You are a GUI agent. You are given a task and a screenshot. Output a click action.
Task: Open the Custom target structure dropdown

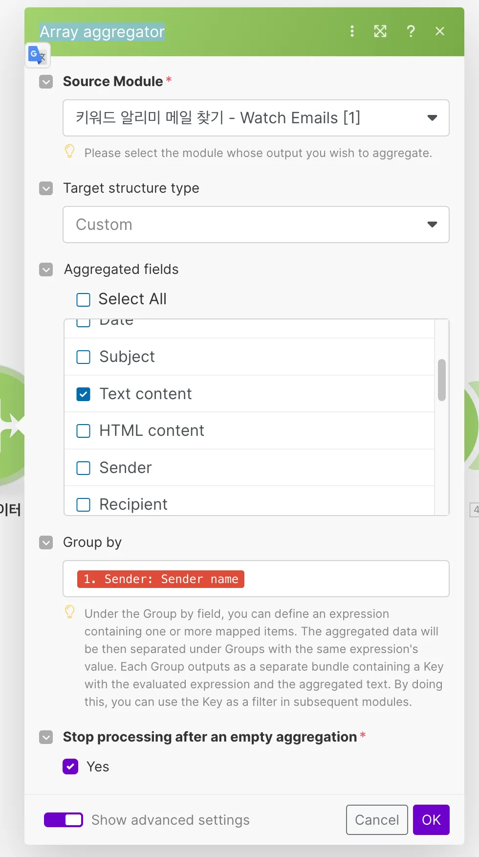point(256,225)
